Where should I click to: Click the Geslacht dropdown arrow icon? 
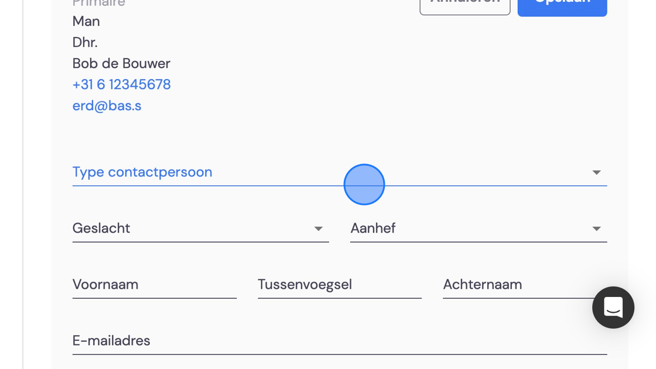319,228
